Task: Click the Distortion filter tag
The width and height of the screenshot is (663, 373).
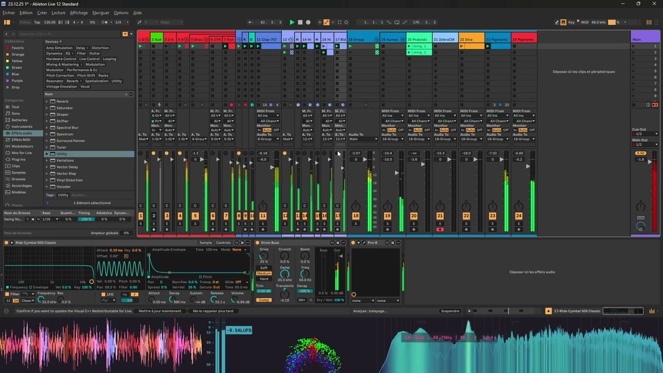Action: [x=100, y=48]
